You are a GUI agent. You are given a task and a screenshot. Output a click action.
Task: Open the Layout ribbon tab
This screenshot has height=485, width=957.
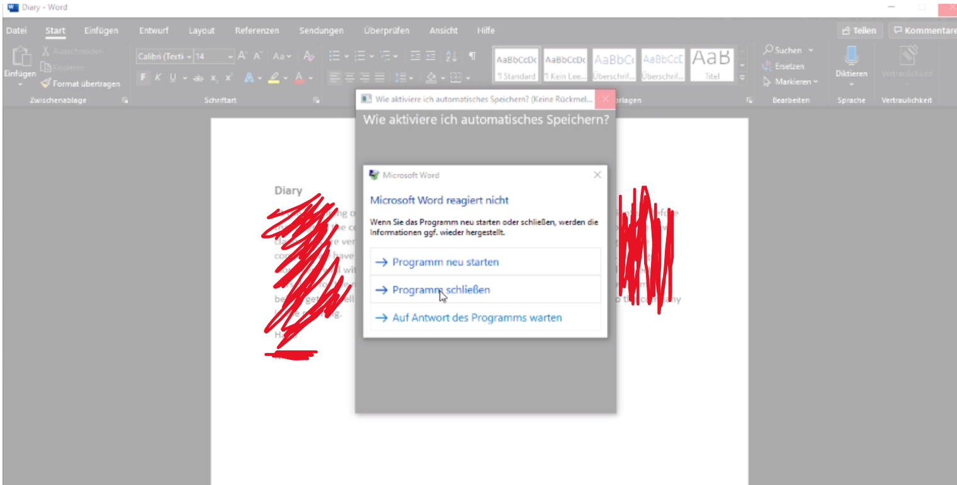pyautogui.click(x=201, y=30)
